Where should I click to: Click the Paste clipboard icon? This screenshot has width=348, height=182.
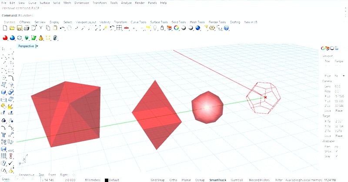click(55, 28)
